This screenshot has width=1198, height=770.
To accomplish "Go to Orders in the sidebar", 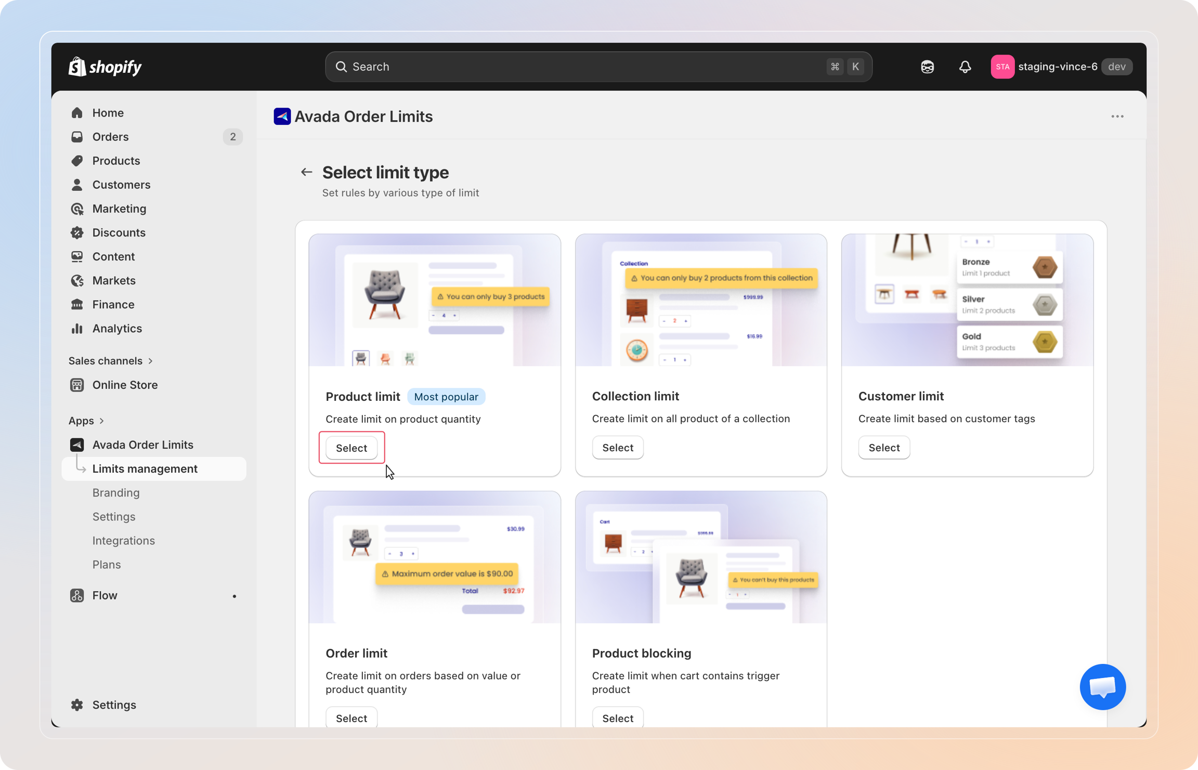I will tap(154, 137).
